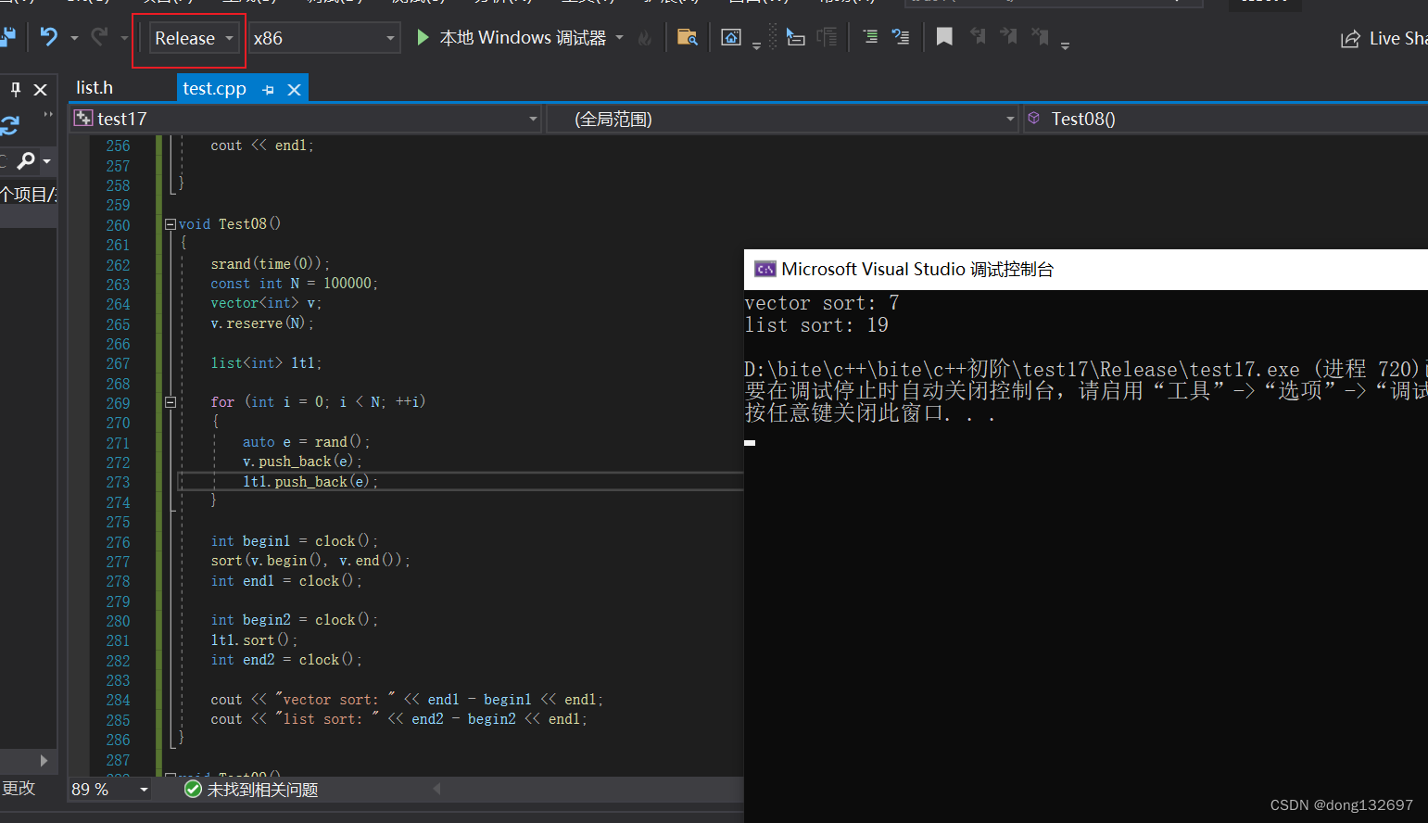Image resolution: width=1428 pixels, height=823 pixels.
Task: Click the Save All disk icon
Action: [7, 37]
